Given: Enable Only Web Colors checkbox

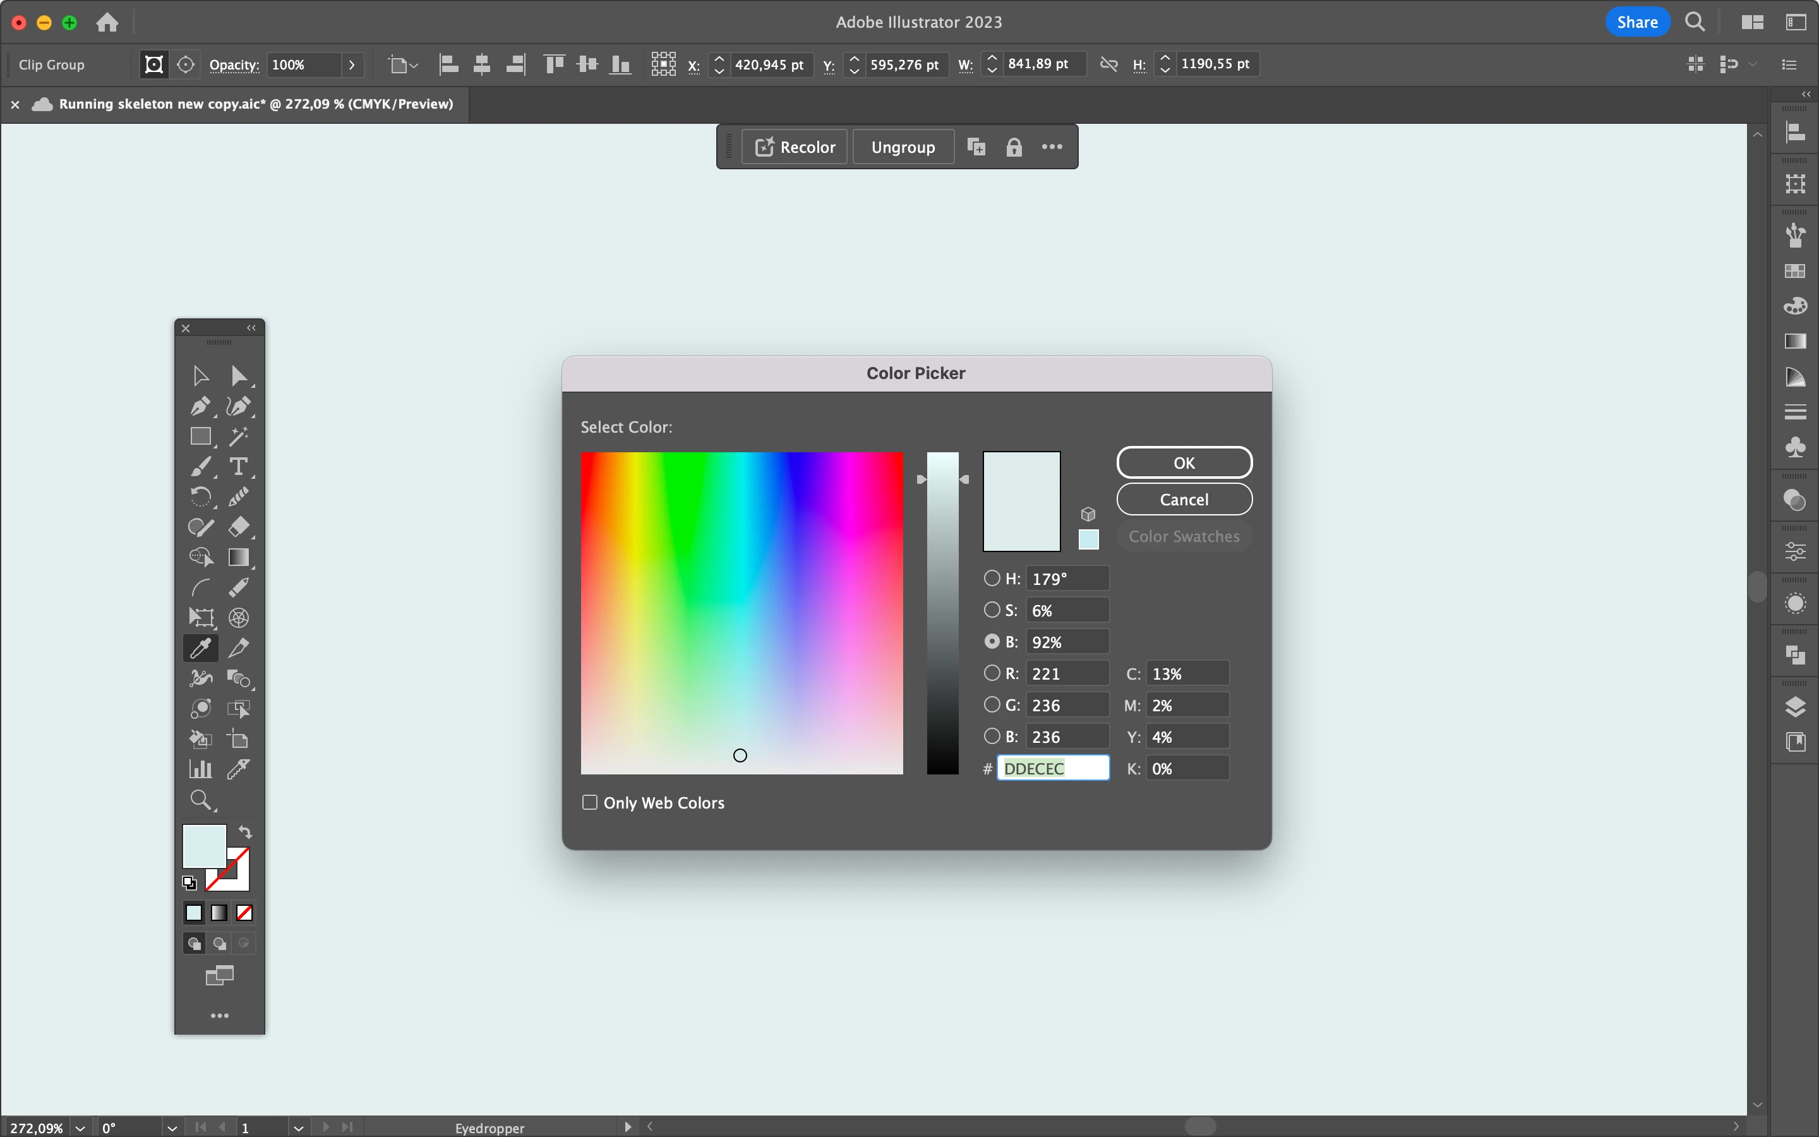Looking at the screenshot, I should [590, 802].
